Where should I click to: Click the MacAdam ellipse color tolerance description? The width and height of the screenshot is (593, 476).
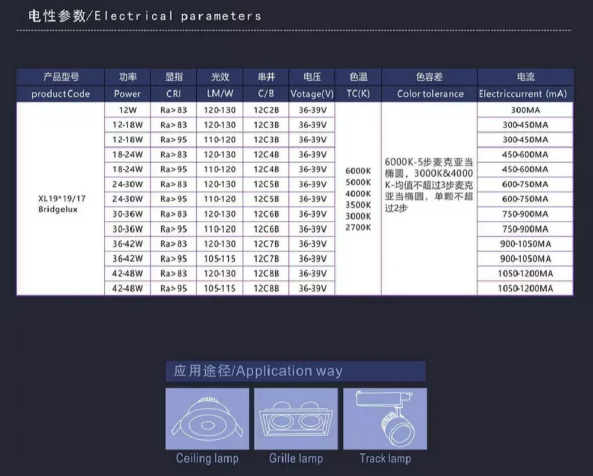(x=429, y=185)
